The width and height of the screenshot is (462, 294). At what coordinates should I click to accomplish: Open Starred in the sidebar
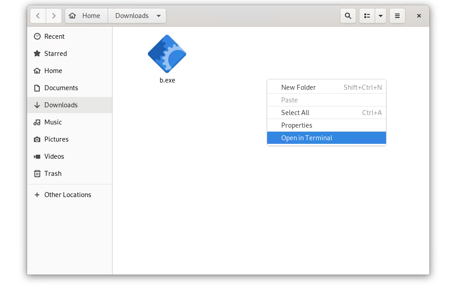click(55, 54)
